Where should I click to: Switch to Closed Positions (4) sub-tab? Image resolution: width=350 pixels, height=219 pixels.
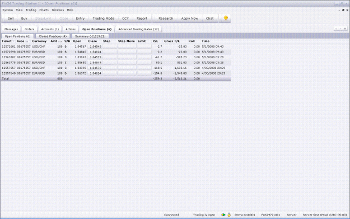pos(53,36)
